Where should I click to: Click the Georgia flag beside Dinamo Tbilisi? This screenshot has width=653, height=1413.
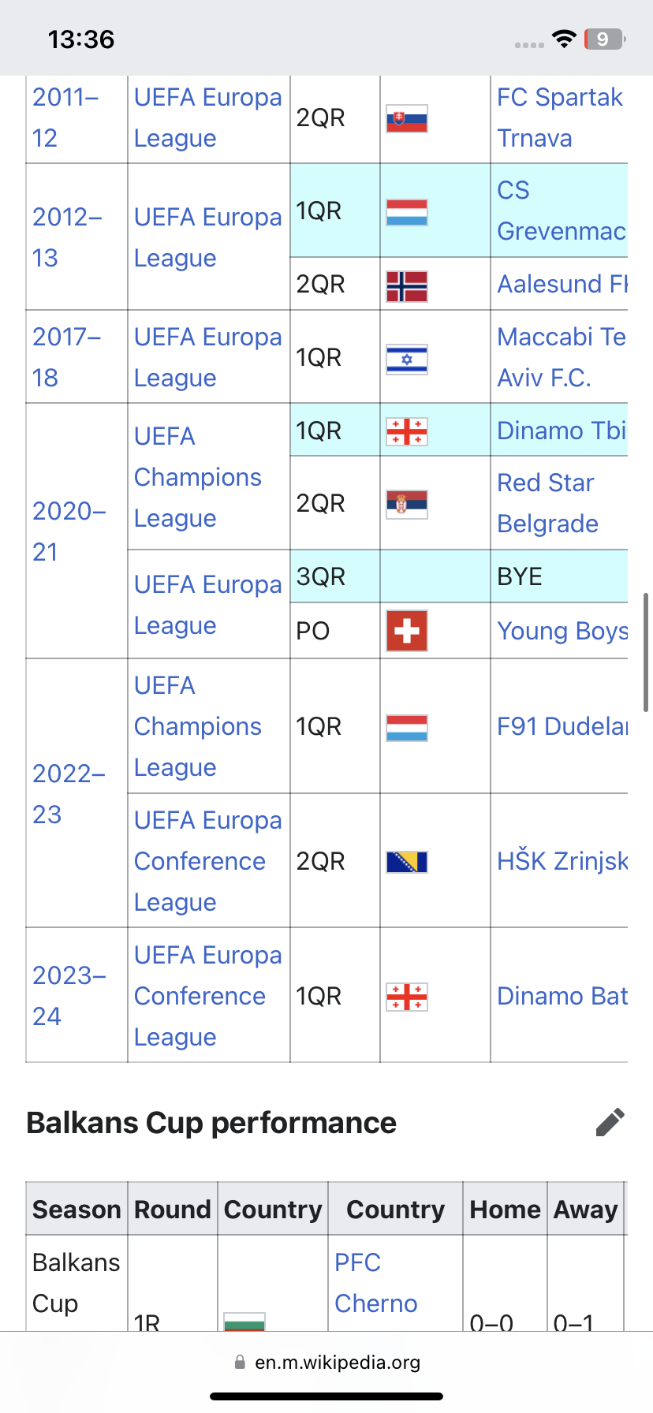407,431
